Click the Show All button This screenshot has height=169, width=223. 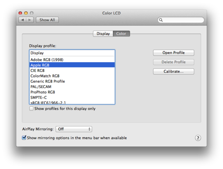[47, 20]
